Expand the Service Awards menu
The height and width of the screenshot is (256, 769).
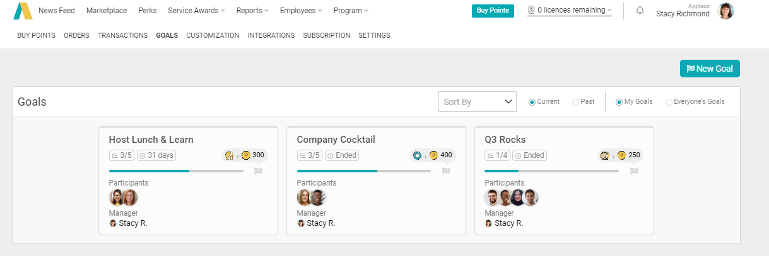pos(196,11)
